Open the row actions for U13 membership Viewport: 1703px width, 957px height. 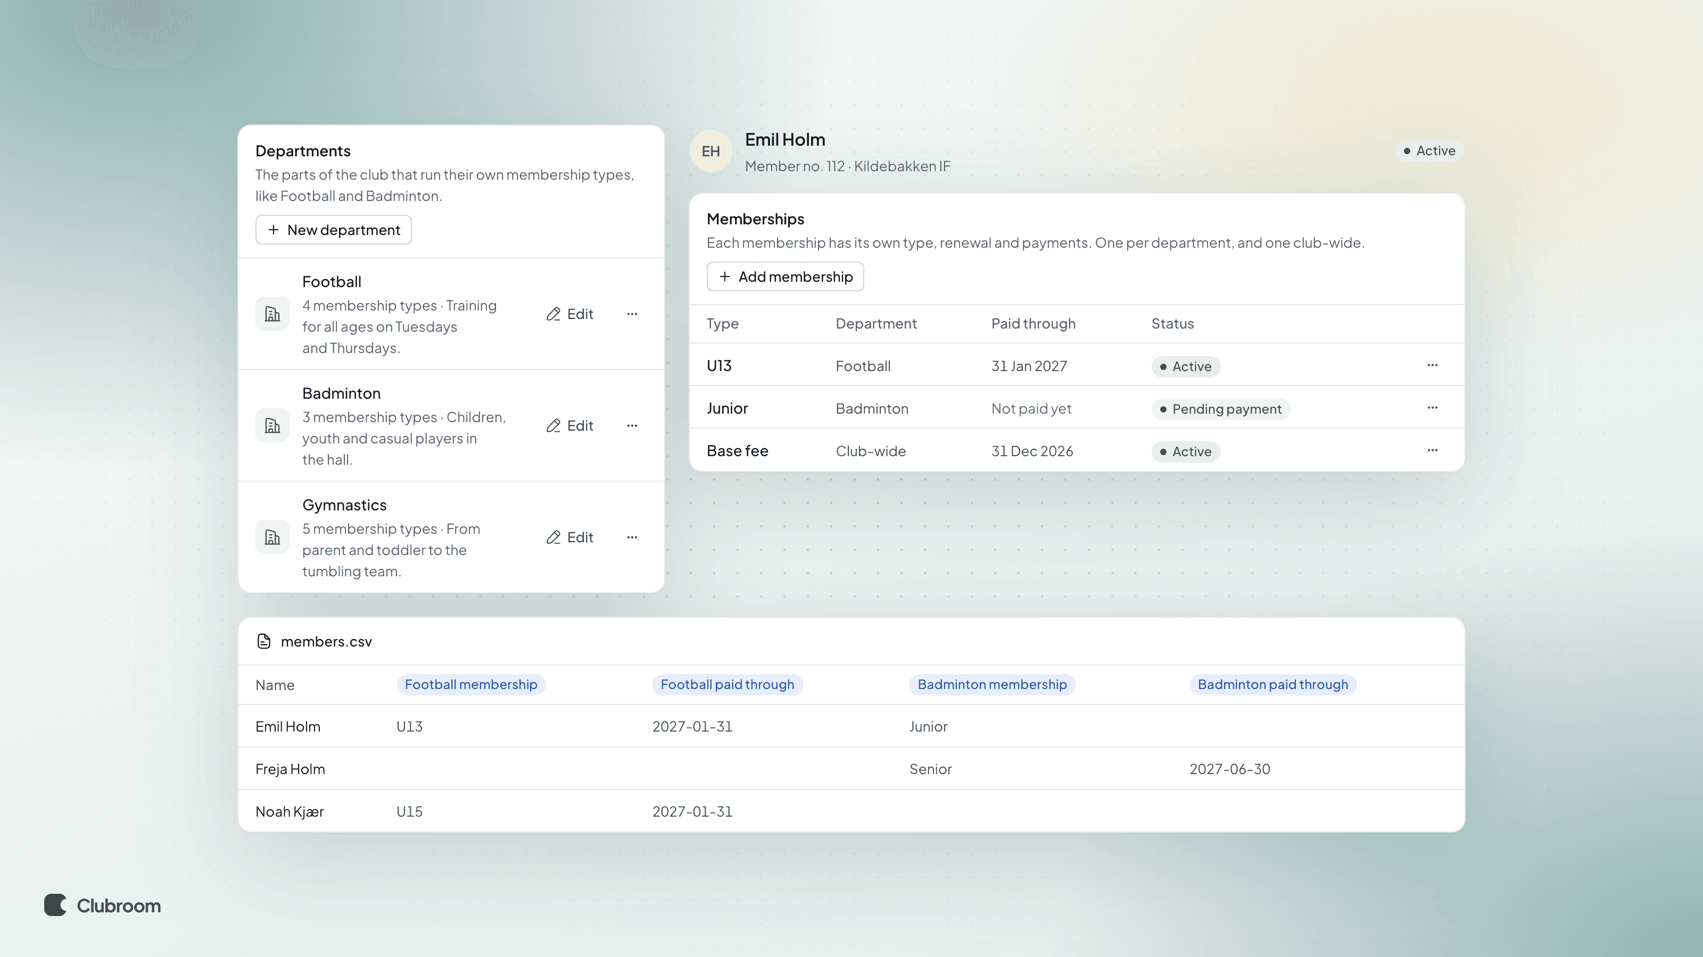pyautogui.click(x=1432, y=365)
